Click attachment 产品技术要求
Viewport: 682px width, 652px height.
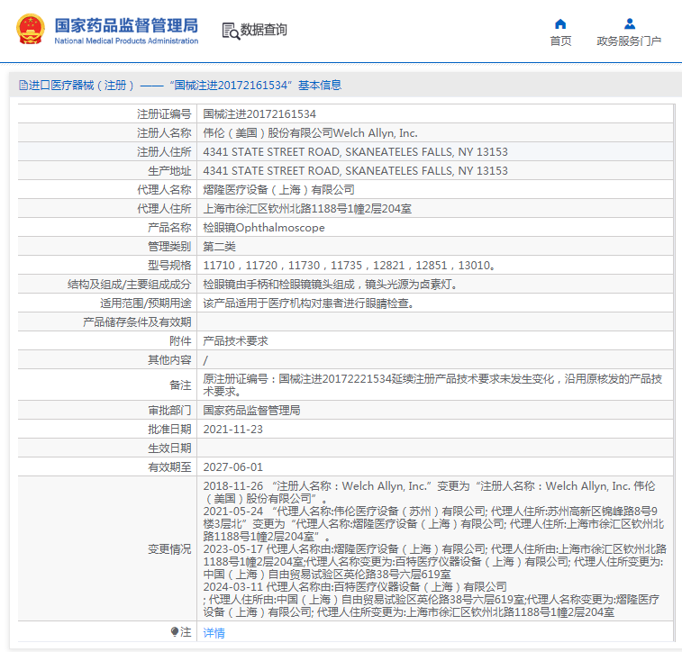pos(235,341)
